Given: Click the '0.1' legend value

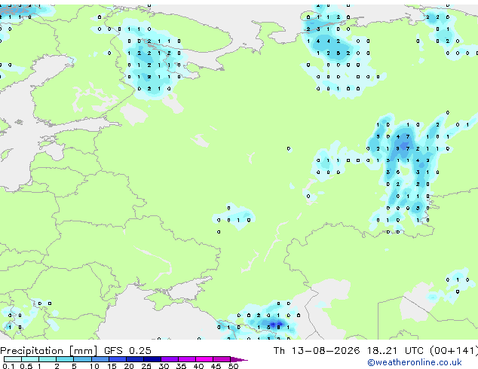Looking at the screenshot, I should coord(8,366).
